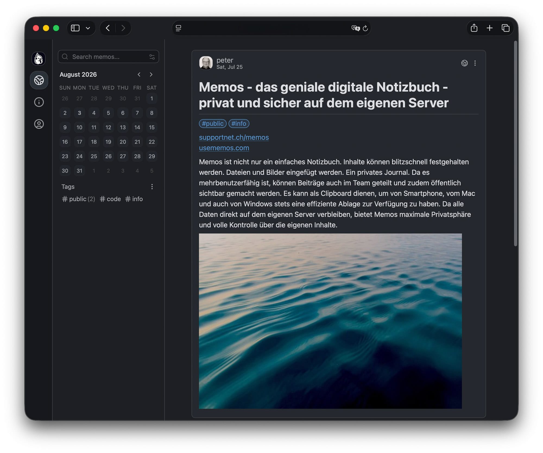Open a new tab with plus icon
Image resolution: width=543 pixels, height=453 pixels.
coord(490,28)
